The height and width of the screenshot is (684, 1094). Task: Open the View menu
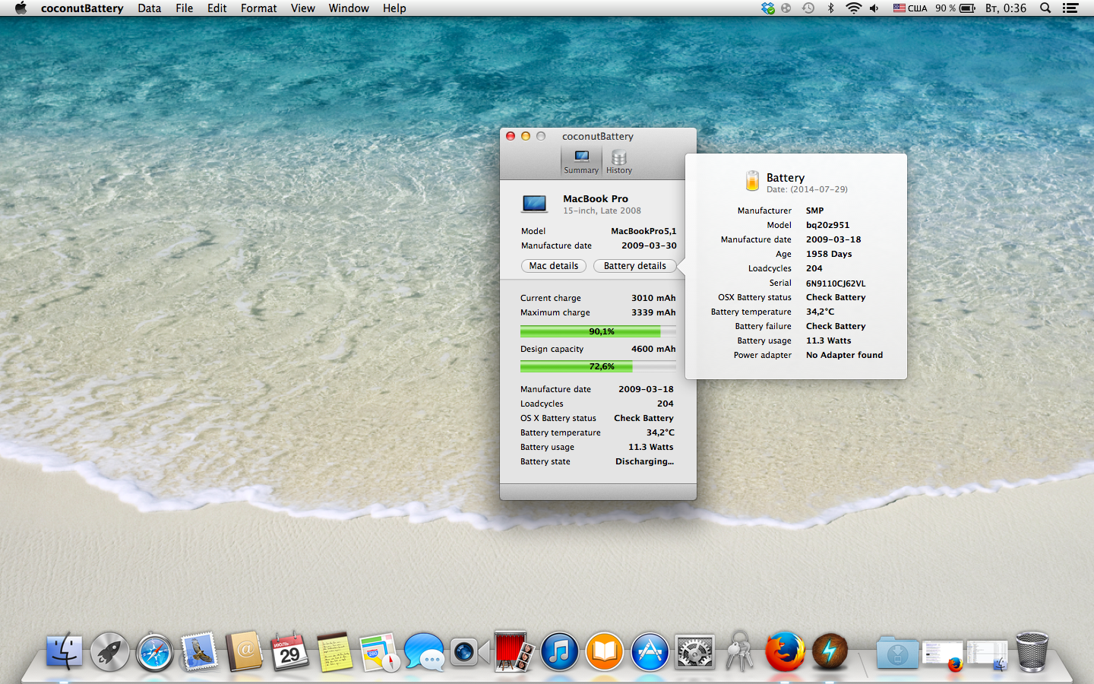pos(302,8)
